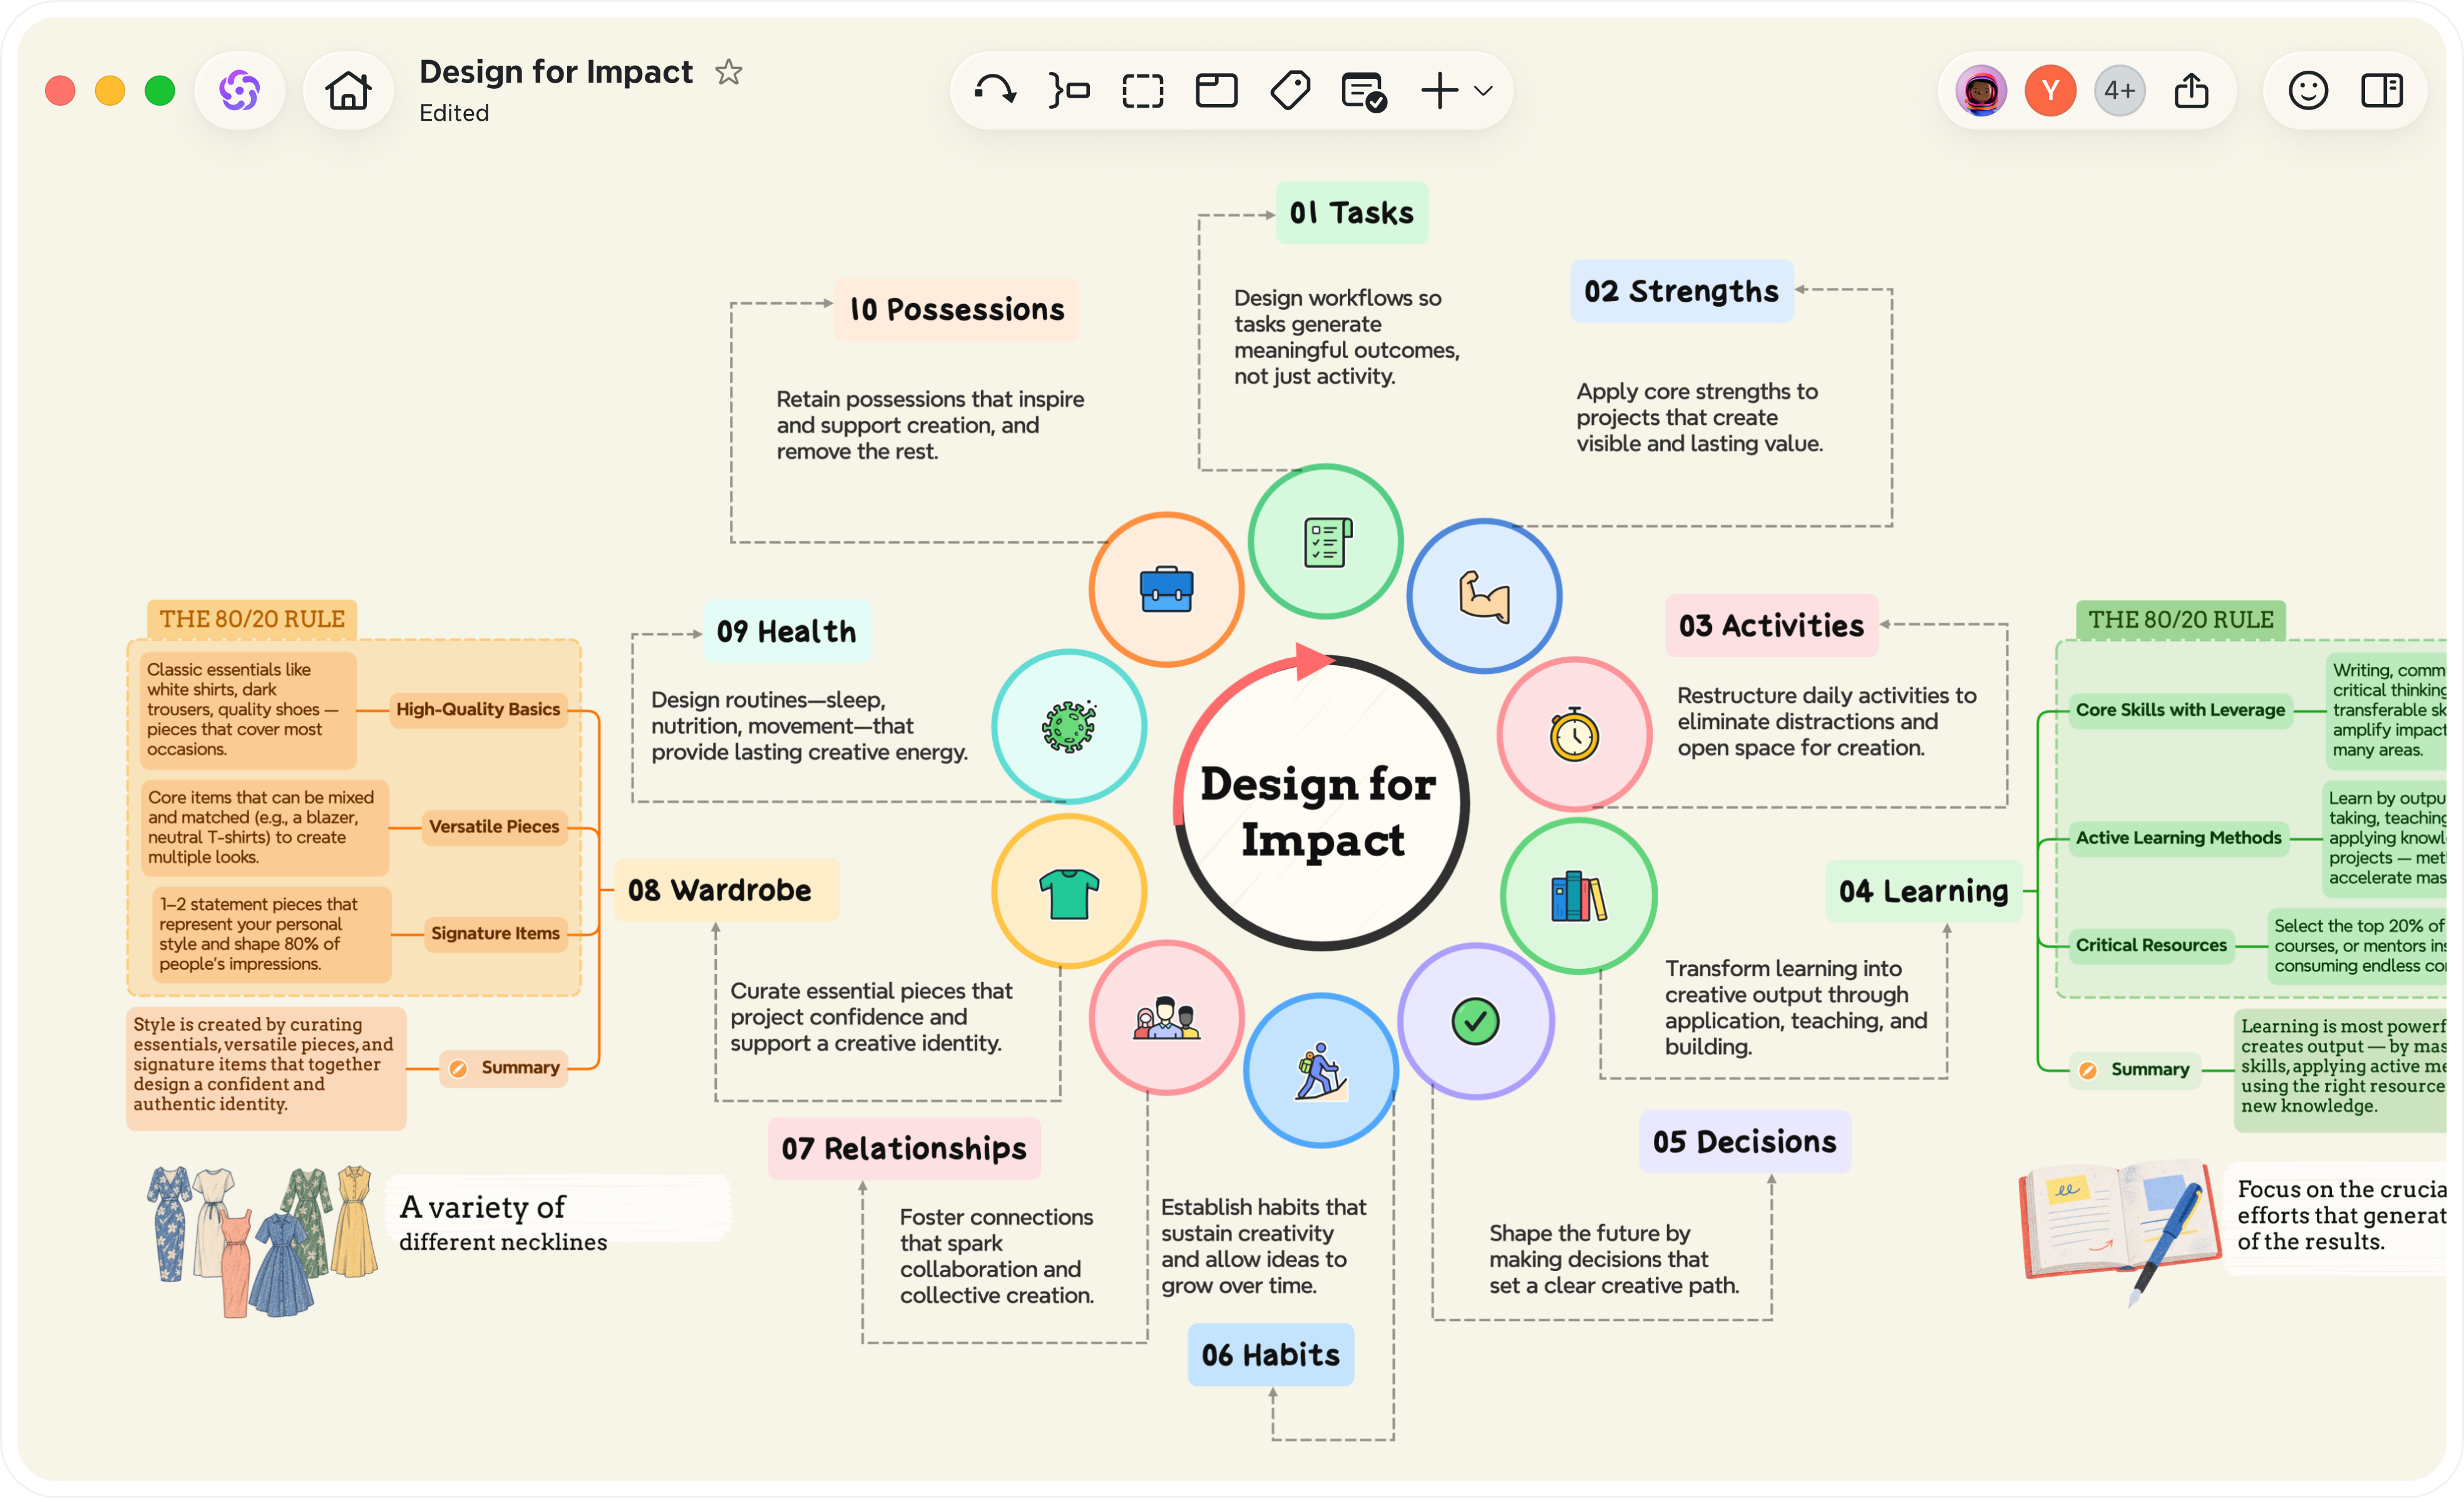The image size is (2464, 1502).
Task: Click the stopwatch activities circle
Action: pyautogui.click(x=1575, y=735)
